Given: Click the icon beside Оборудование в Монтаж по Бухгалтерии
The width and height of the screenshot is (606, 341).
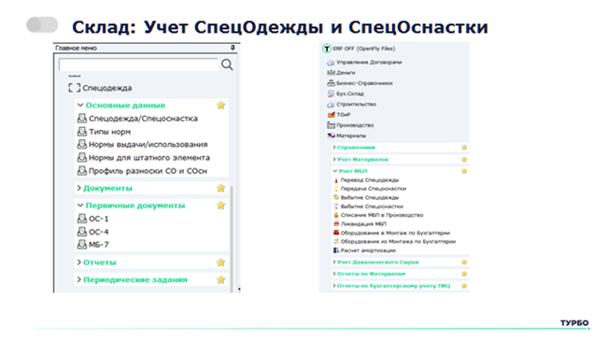Looking at the screenshot, I should pyautogui.click(x=336, y=233).
